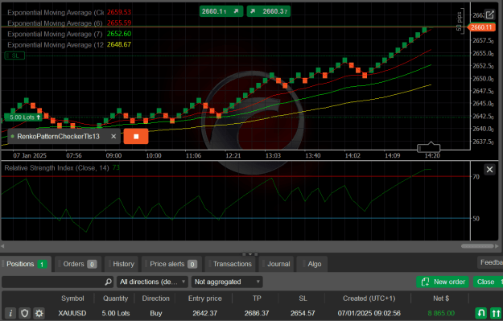This screenshot has width=503, height=321.
Task: Sort by the Created (UTC+1) column header
Action: point(369,298)
